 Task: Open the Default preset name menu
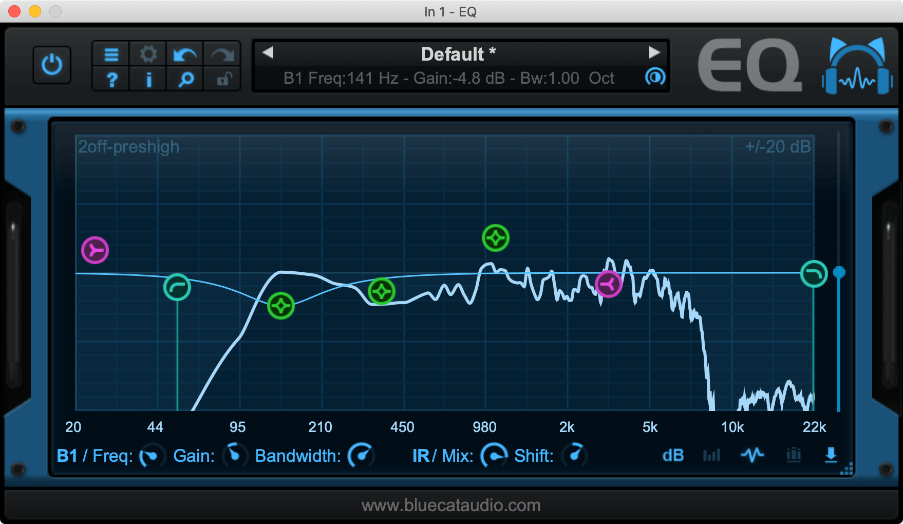(458, 54)
